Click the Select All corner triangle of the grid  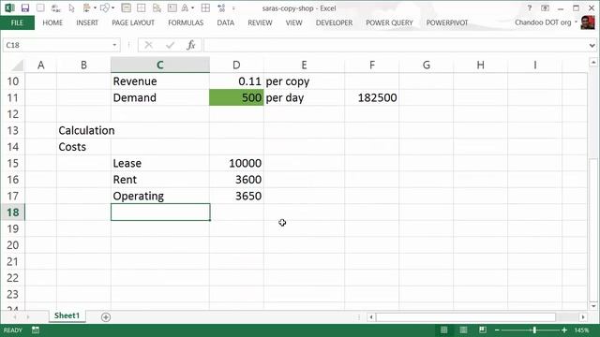pos(18,66)
